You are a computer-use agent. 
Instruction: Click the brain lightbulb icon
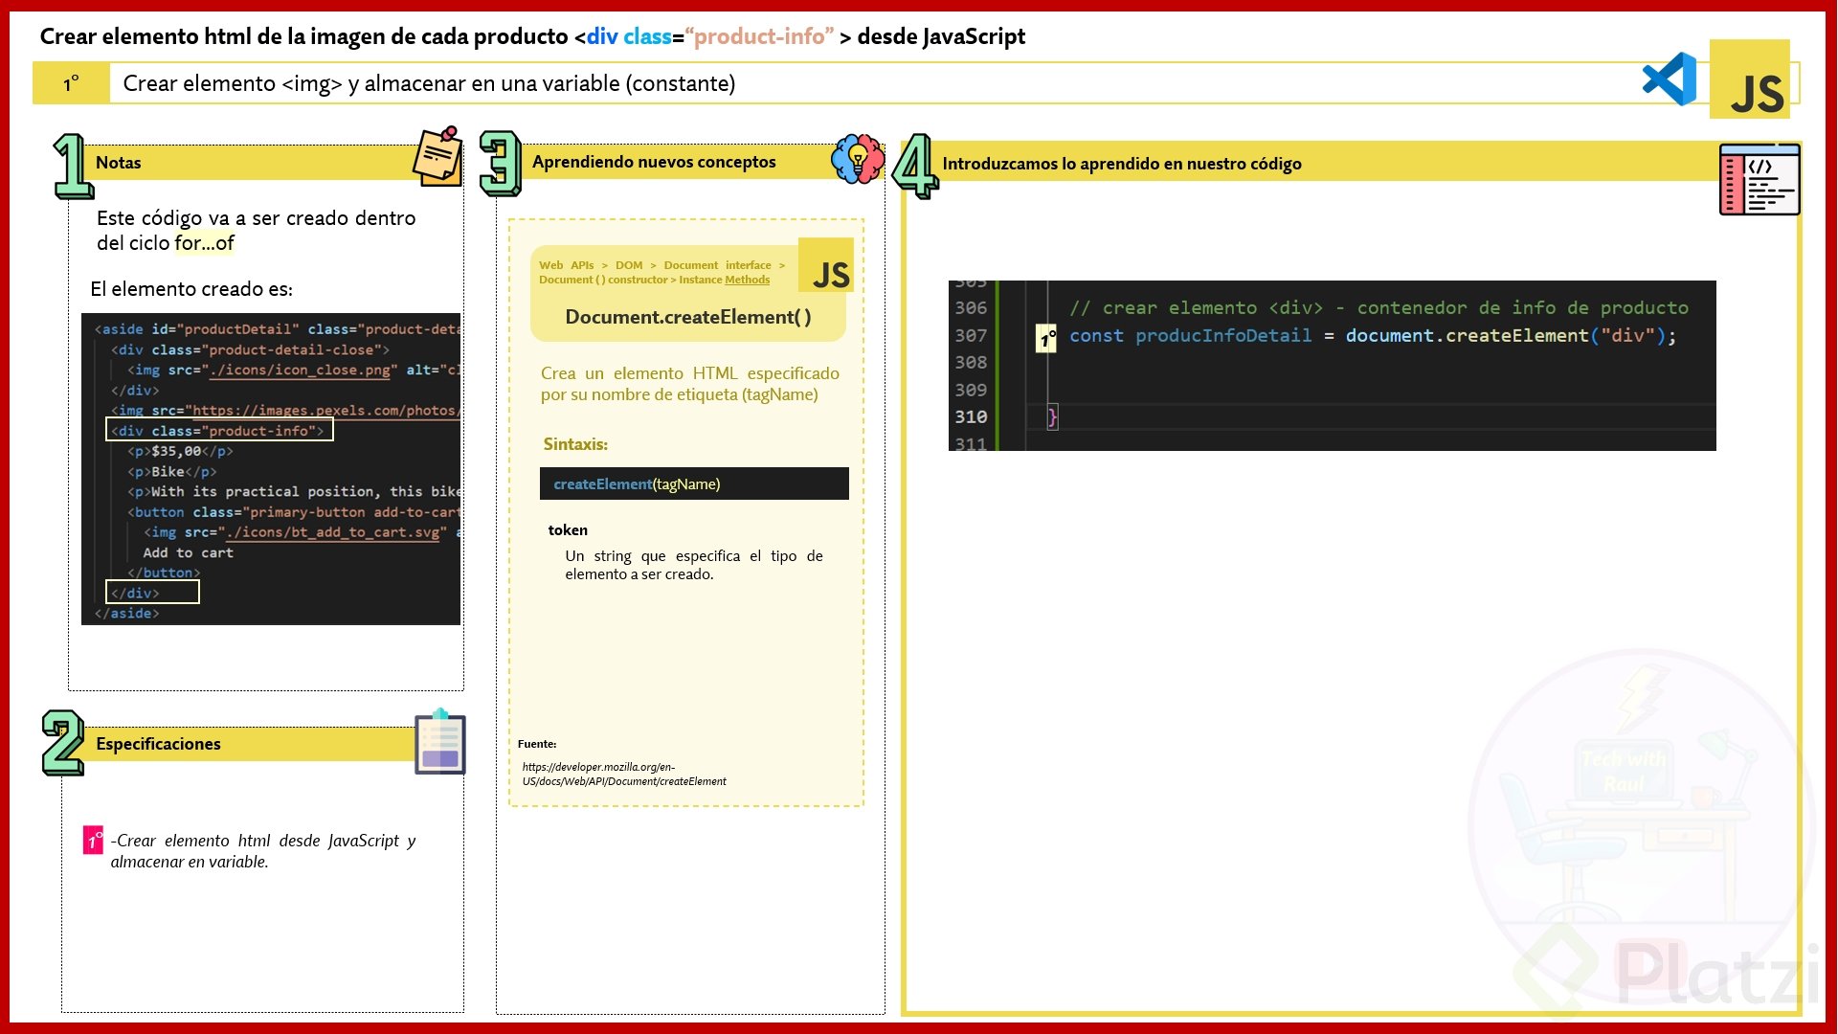(x=858, y=159)
